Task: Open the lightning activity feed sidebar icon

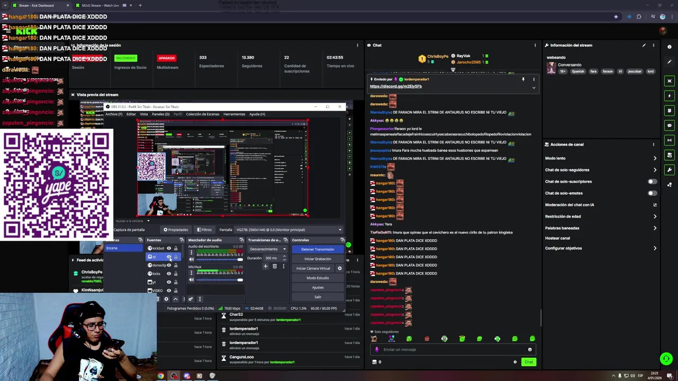Action: [670, 96]
